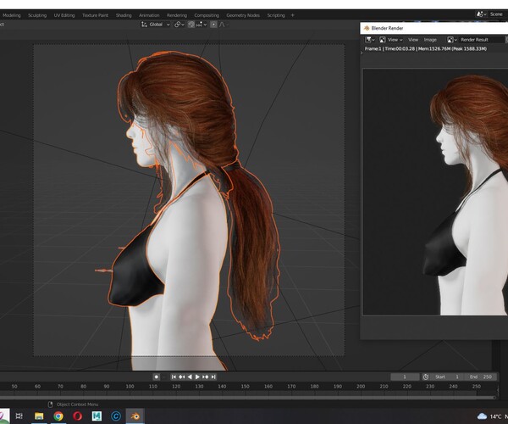Click the Blender logo in render title bar
The image size is (508, 424).
tap(367, 28)
